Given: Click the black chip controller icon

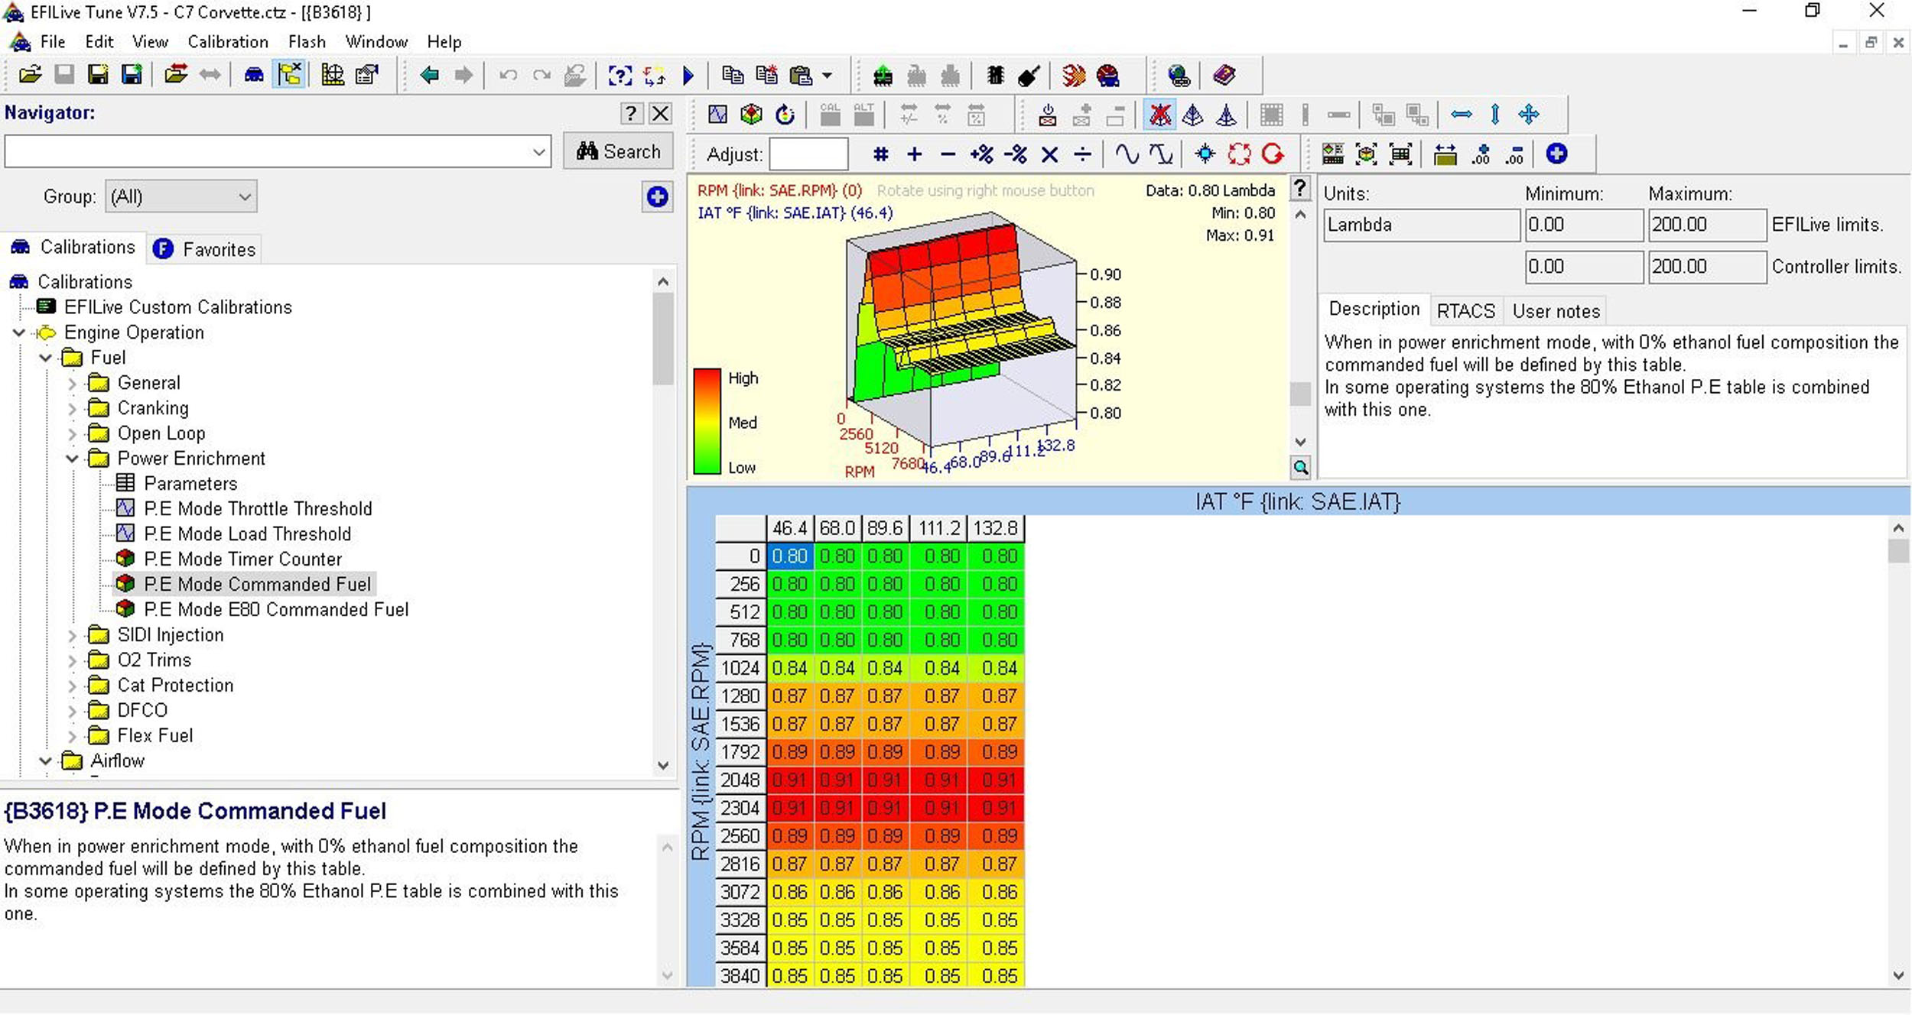Looking at the screenshot, I should pyautogui.click(x=995, y=75).
